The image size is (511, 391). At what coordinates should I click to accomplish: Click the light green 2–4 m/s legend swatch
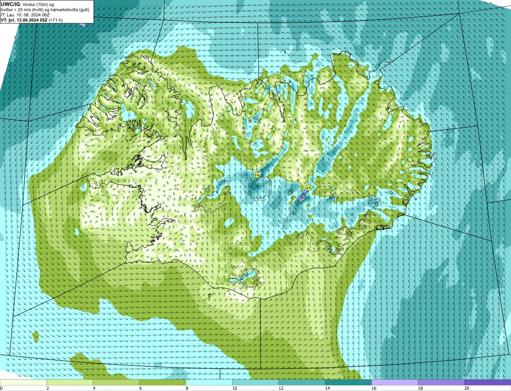tap(70, 382)
